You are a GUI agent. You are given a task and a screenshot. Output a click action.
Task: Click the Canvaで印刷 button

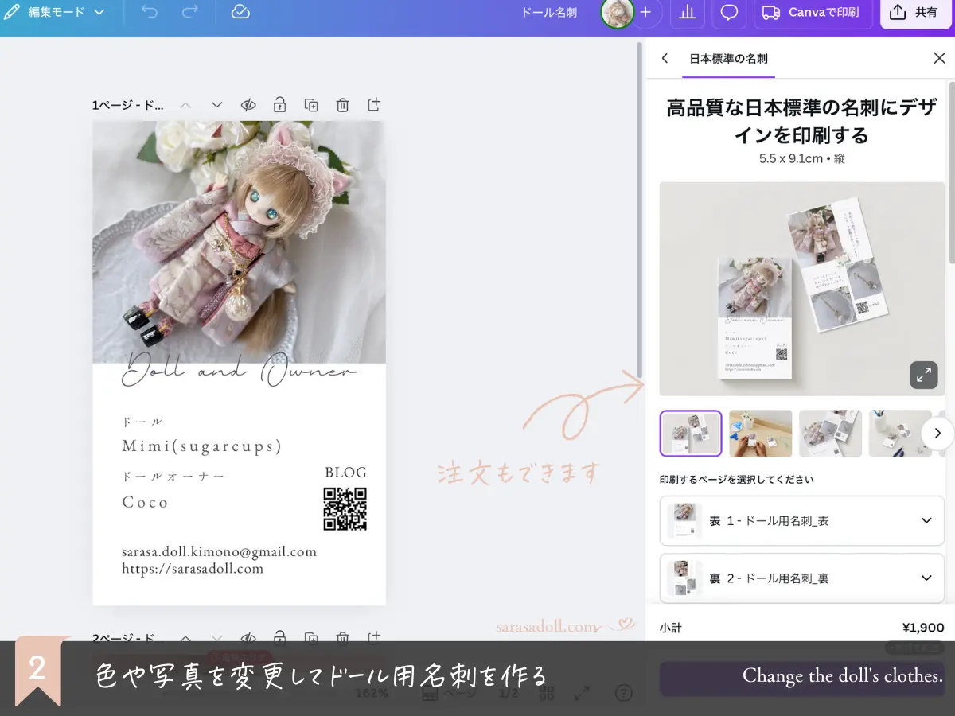810,13
